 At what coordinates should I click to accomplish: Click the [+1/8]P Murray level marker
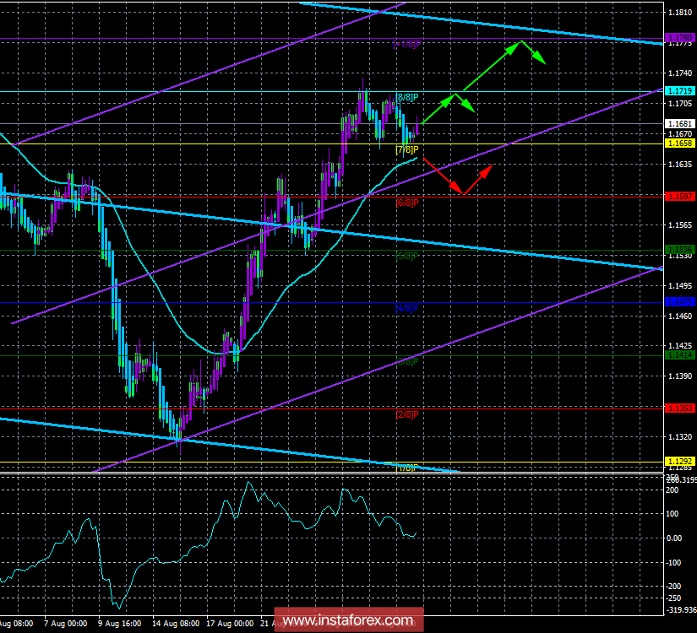(x=406, y=45)
